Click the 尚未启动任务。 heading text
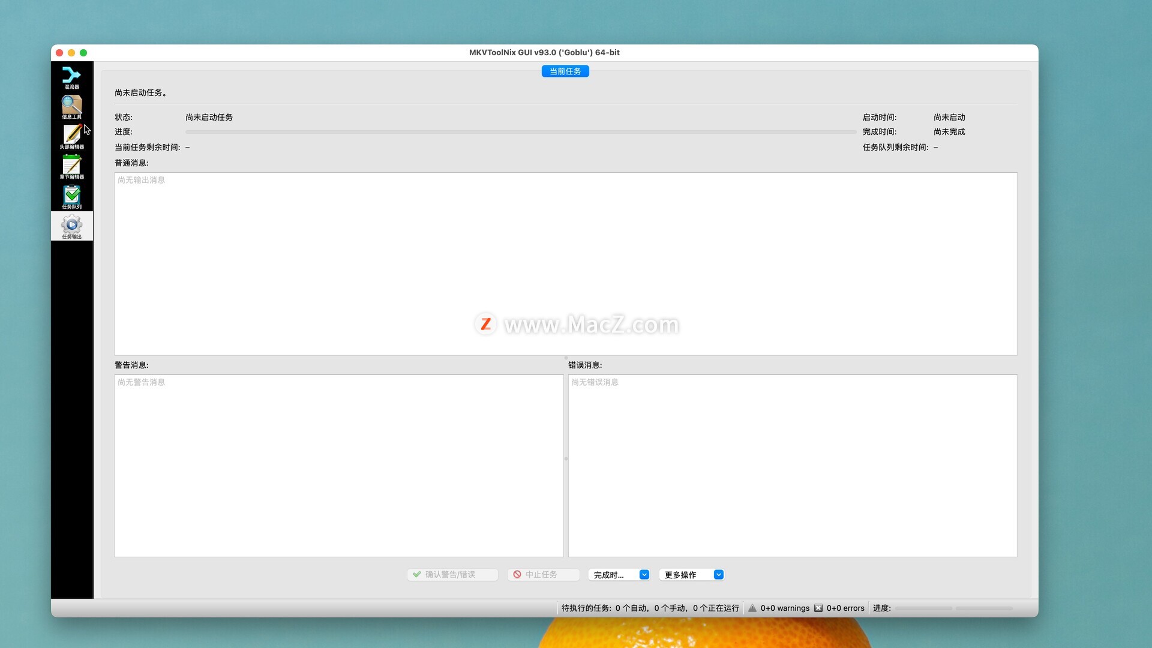Image resolution: width=1152 pixels, height=648 pixels. (x=142, y=92)
